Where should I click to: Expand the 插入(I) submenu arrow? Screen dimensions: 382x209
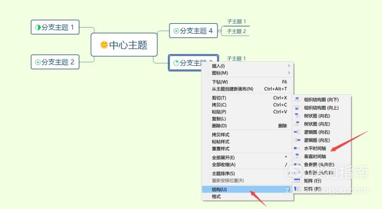(x=289, y=66)
